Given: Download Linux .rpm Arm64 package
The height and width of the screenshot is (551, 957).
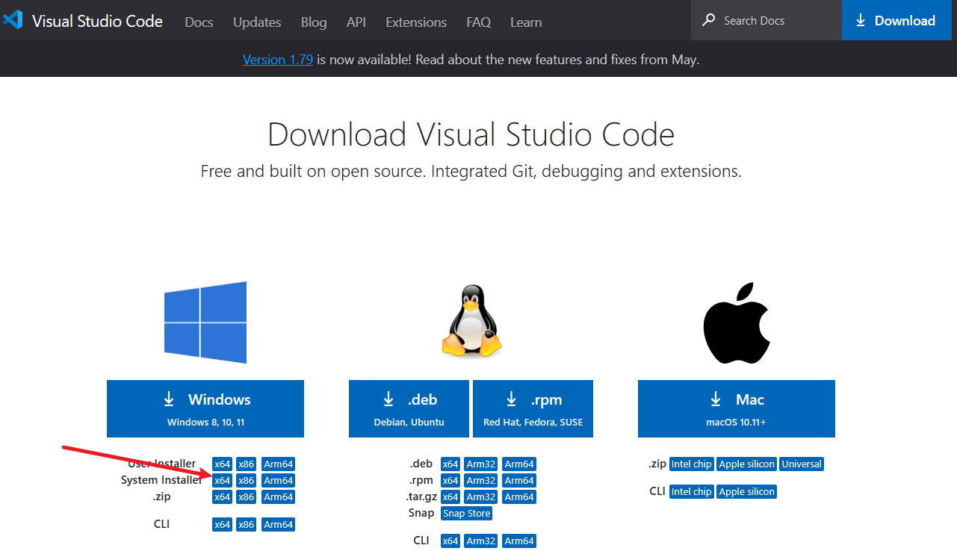Looking at the screenshot, I should pos(519,480).
